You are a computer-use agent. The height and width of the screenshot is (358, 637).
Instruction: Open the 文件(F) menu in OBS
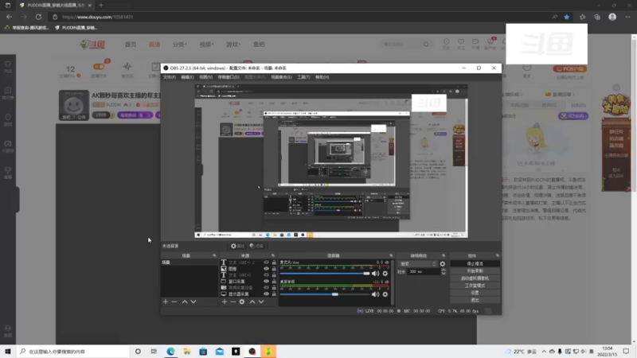[x=170, y=77]
